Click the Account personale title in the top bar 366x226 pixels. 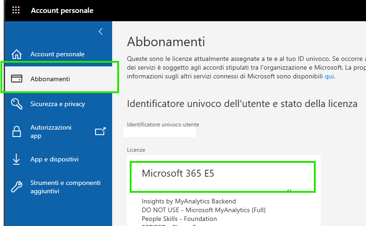pyautogui.click(x=62, y=10)
